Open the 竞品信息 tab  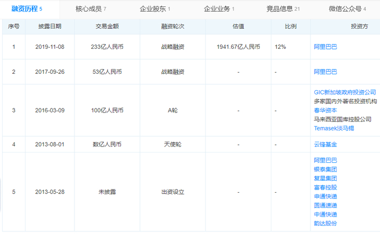pyautogui.click(x=283, y=9)
